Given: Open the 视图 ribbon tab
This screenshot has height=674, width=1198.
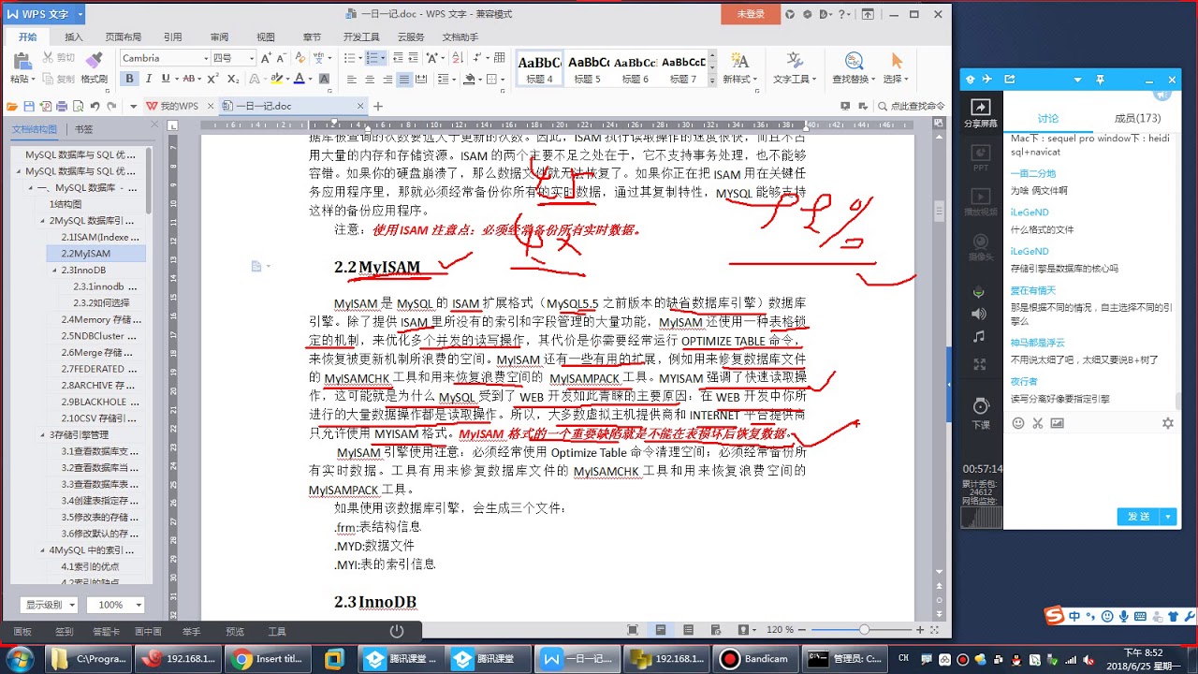Looking at the screenshot, I should (x=266, y=37).
